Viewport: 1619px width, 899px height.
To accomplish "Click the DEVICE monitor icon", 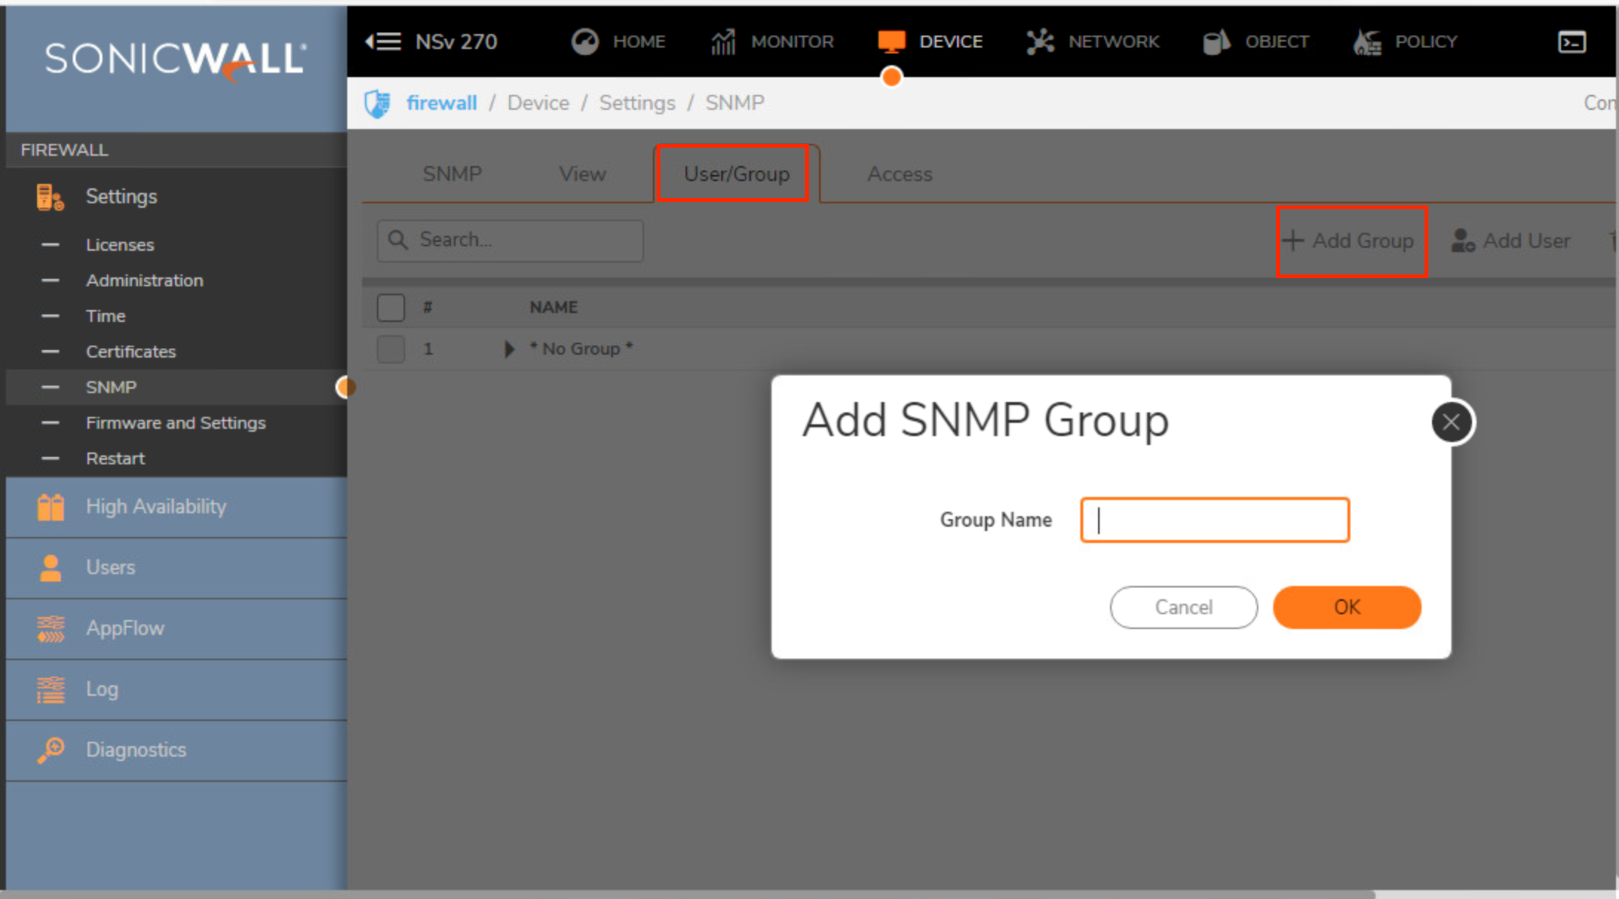I will (891, 42).
